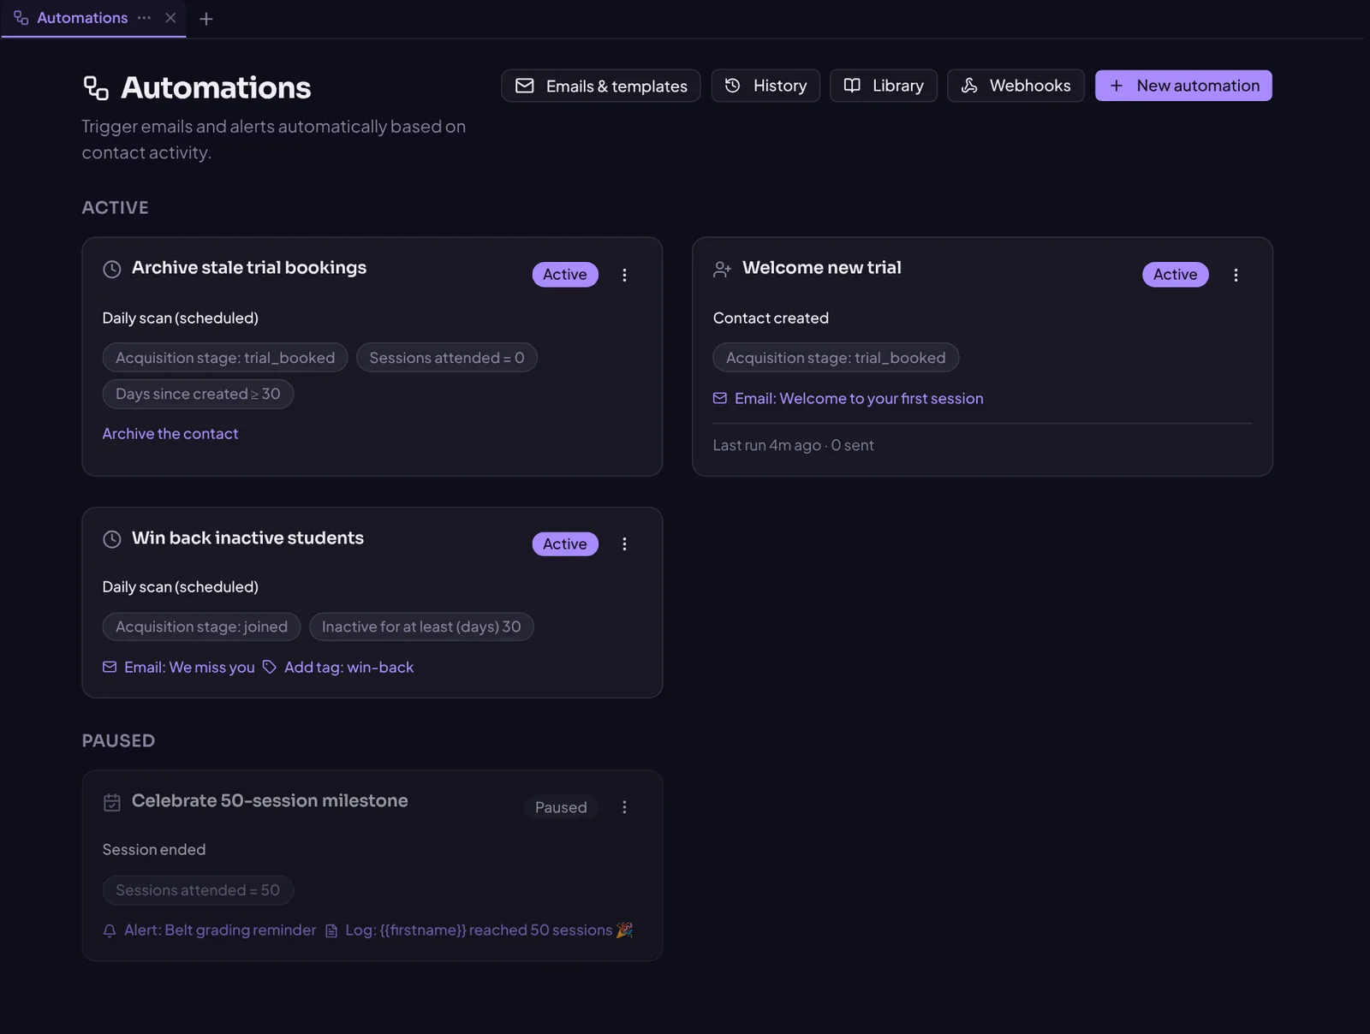1370x1034 pixels.
Task: Click clock icon beside Win back inactive students
Action: 112,539
